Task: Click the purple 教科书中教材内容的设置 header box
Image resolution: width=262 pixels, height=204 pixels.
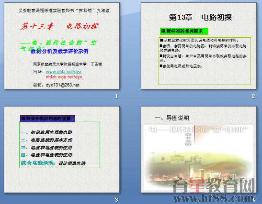Action: 47,118
